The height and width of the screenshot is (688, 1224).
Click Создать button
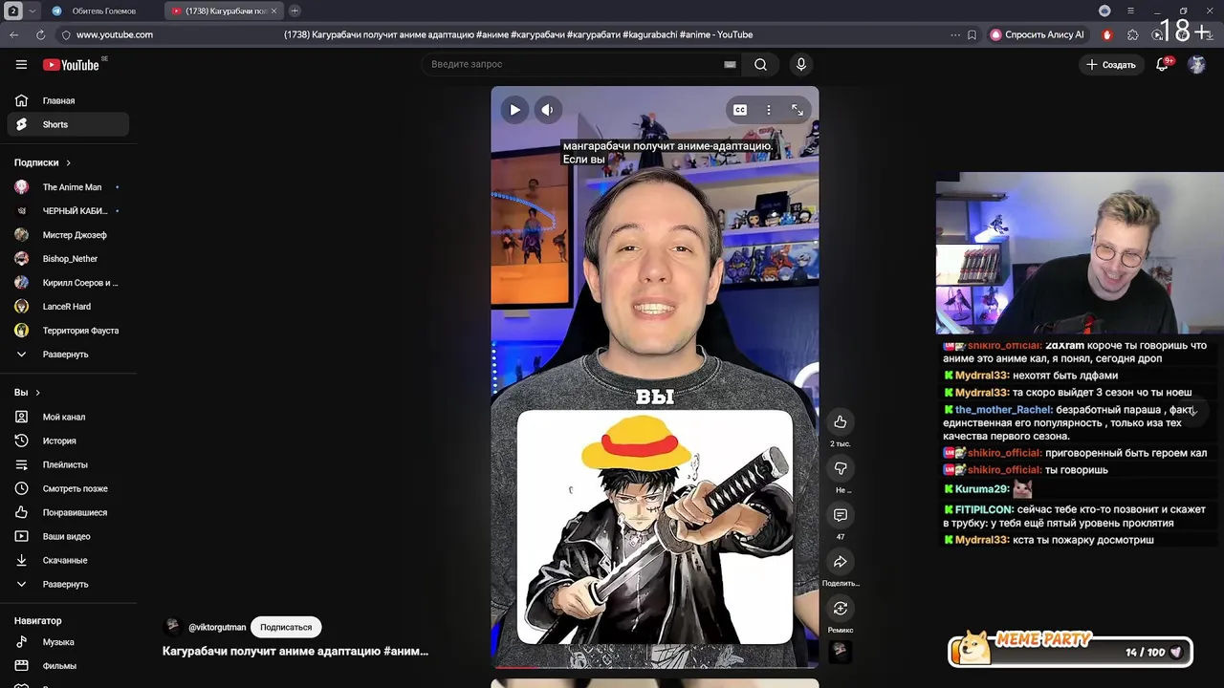click(x=1110, y=64)
